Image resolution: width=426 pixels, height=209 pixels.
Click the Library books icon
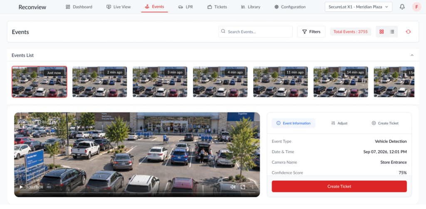coord(243,7)
